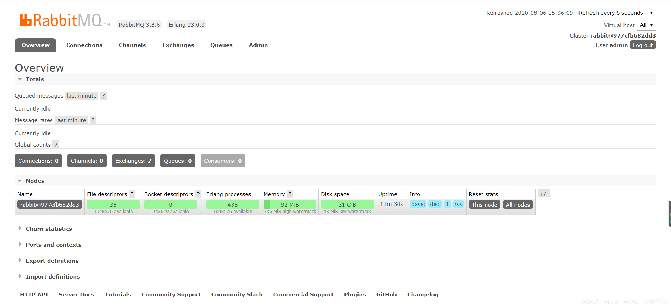Open the Community Support link
This screenshot has width=671, height=308.
coord(171,295)
